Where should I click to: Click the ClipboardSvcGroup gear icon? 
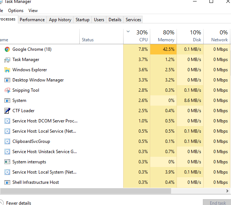click(7, 141)
